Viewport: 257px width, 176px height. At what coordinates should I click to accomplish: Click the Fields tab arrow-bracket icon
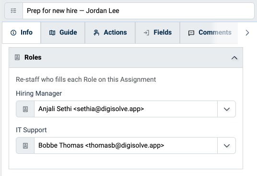coord(146,33)
